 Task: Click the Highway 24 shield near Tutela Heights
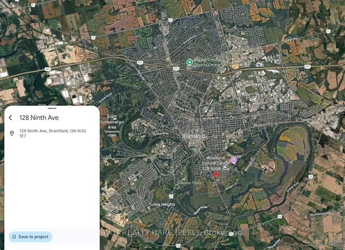171,196
